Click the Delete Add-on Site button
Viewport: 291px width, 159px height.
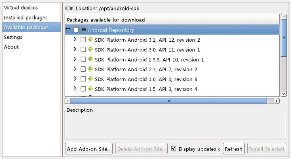click(141, 148)
